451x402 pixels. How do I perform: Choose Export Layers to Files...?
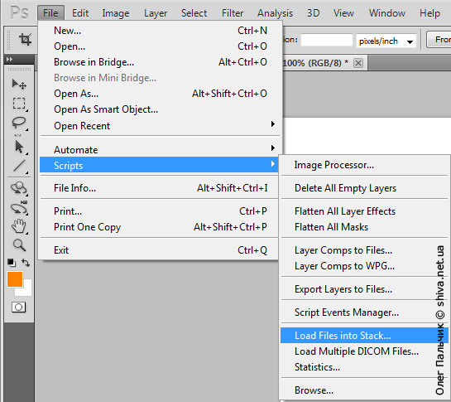pos(364,289)
